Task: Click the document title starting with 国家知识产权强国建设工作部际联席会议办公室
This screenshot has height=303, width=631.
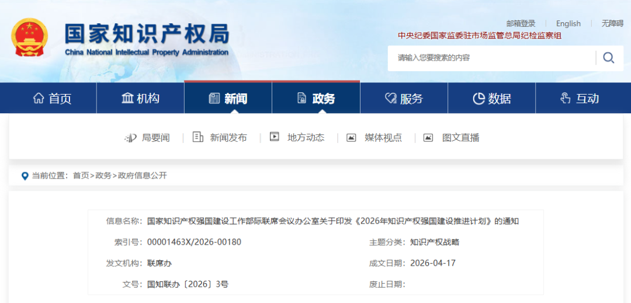Action: pos(333,221)
